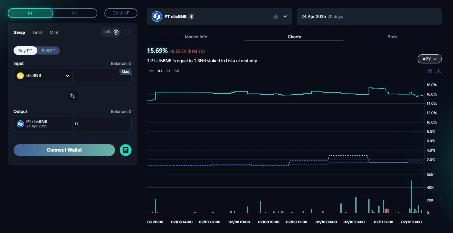453x233 pixels.
Task: Click the Connect Wallet button
Action: 64,150
